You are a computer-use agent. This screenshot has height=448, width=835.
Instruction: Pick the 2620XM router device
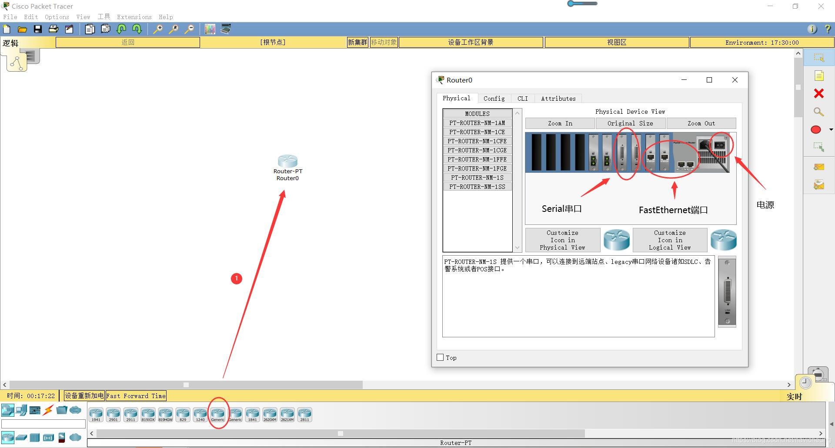pos(270,415)
